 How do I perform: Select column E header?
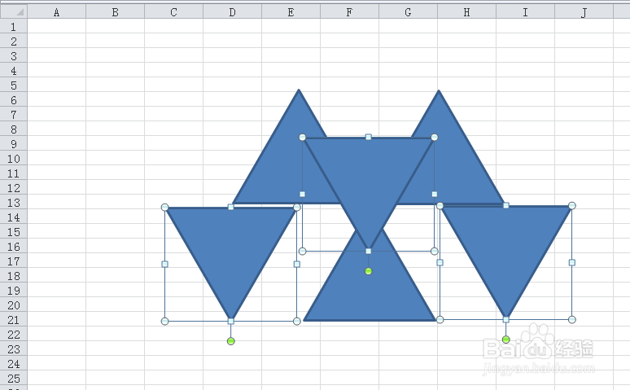click(x=291, y=12)
